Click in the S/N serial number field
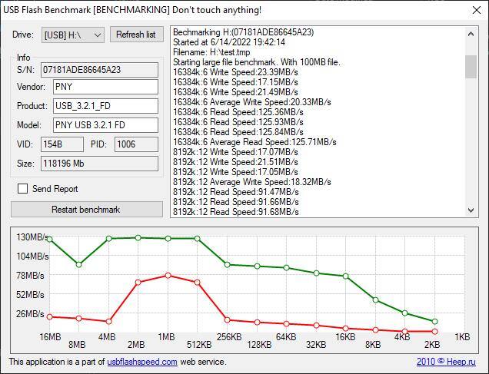 point(99,70)
